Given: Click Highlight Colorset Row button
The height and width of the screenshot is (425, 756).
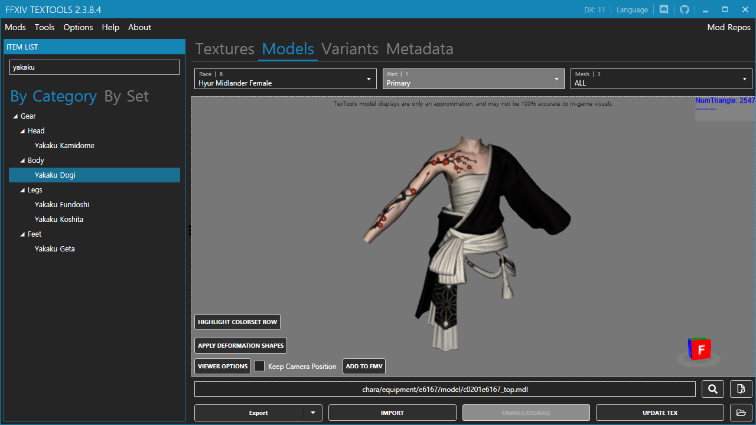Looking at the screenshot, I should 237,322.
